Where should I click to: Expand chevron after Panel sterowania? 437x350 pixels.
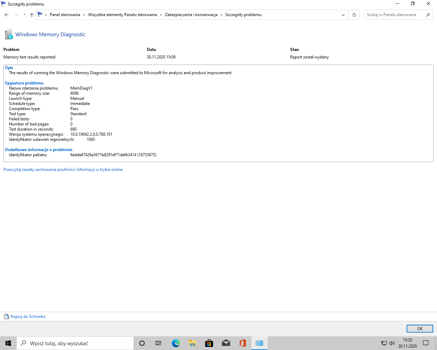pyautogui.click(x=84, y=15)
